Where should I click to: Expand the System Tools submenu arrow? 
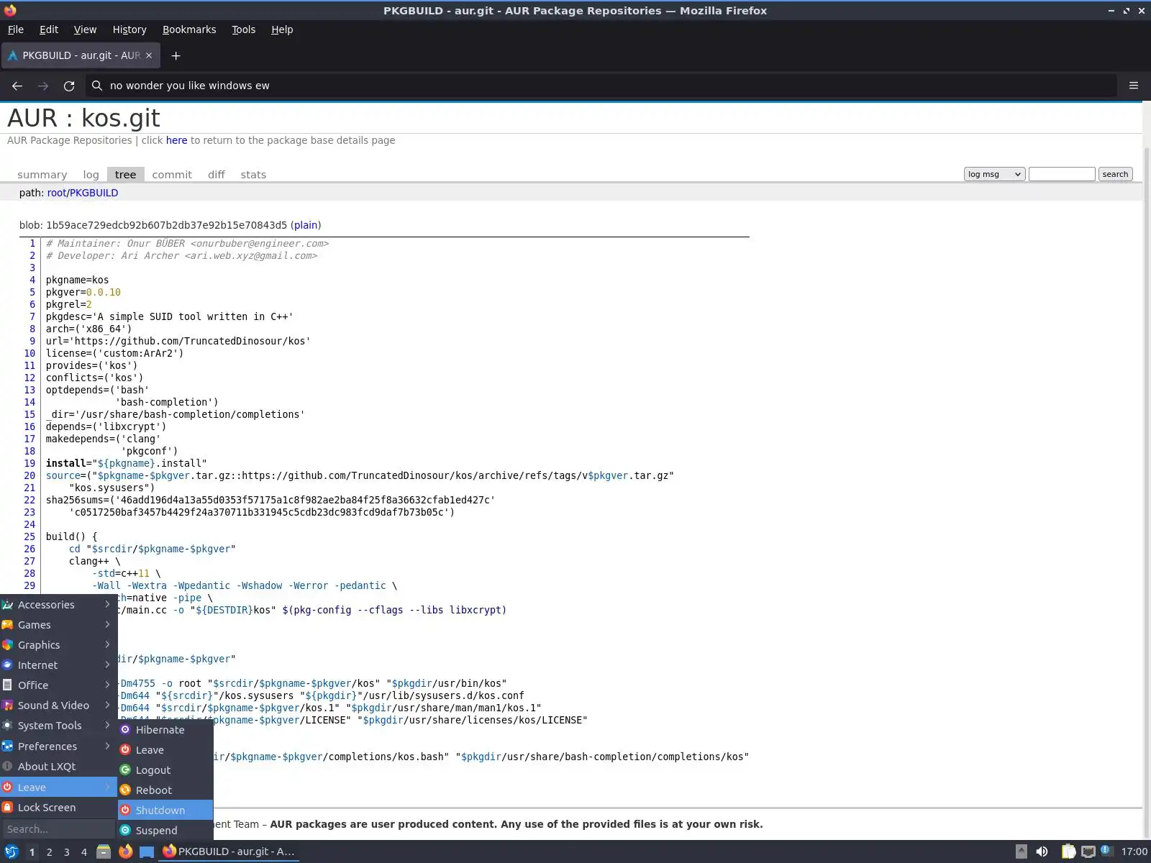click(x=107, y=725)
